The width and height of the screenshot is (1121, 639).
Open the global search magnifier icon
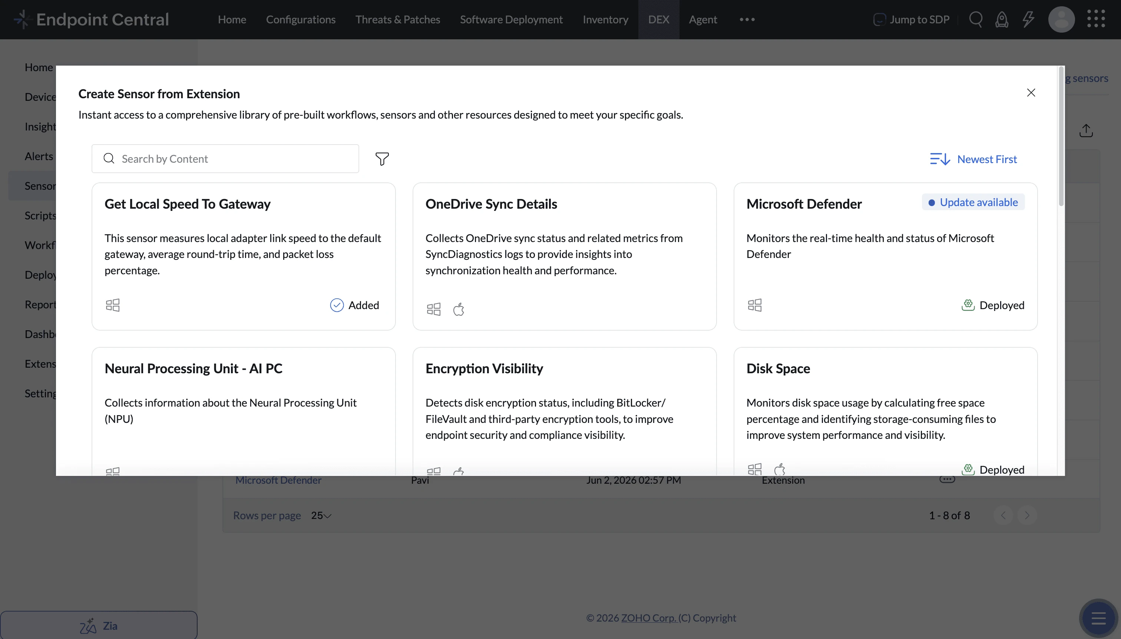[975, 19]
